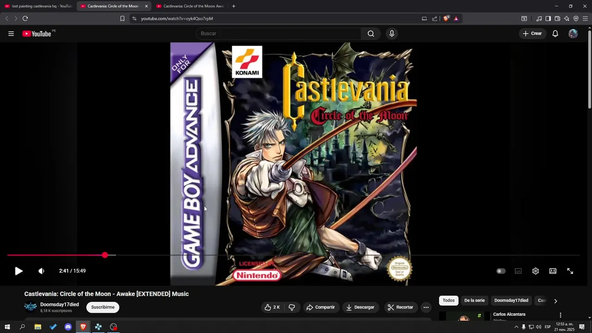Show hidden system tray icons
Image resolution: width=592 pixels, height=333 pixels.
coord(516,327)
